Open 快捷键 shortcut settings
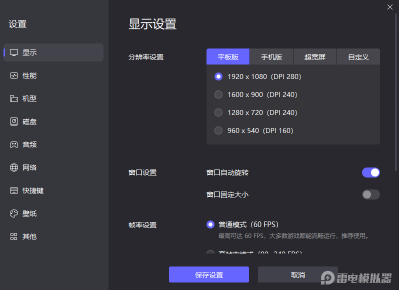Viewport: 399px width, 290px height. click(x=53, y=190)
